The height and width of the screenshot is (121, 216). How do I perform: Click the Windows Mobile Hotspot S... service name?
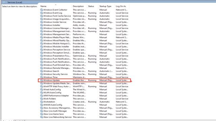pyautogui.click(x=57, y=43)
